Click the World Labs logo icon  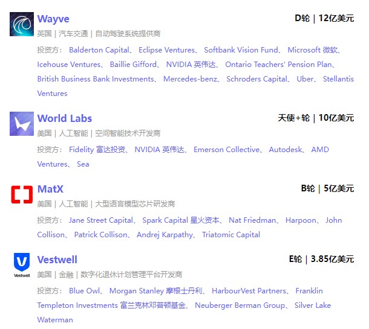pos(22,124)
